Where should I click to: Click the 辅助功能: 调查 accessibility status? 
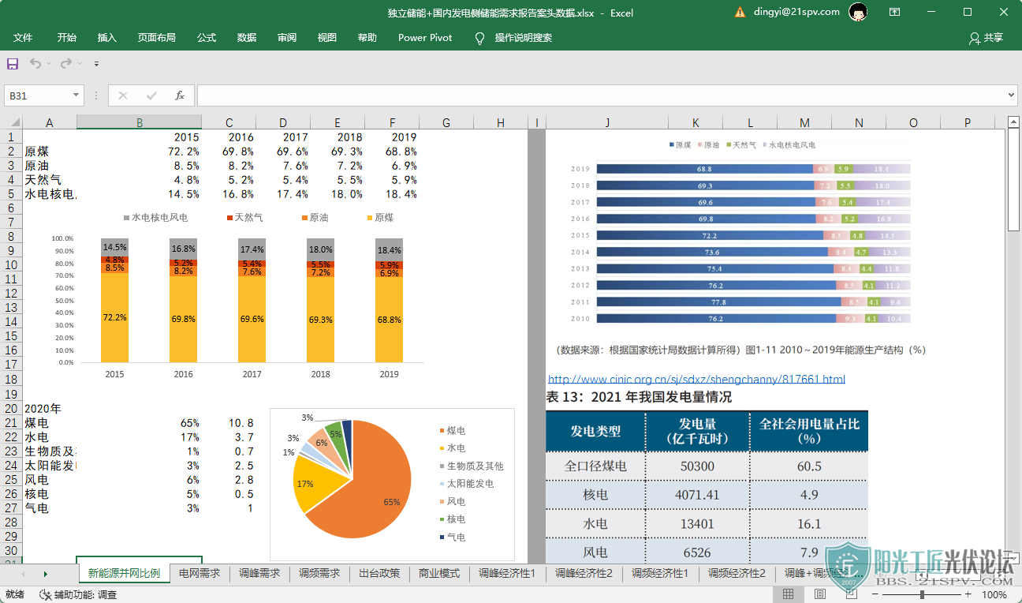click(x=79, y=594)
